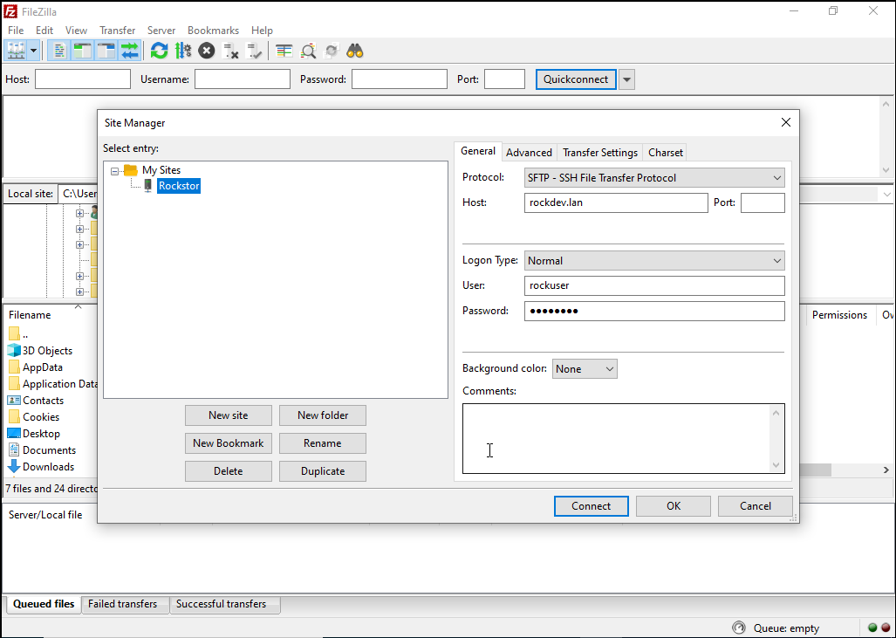Show the Queued files tab

coord(44,604)
